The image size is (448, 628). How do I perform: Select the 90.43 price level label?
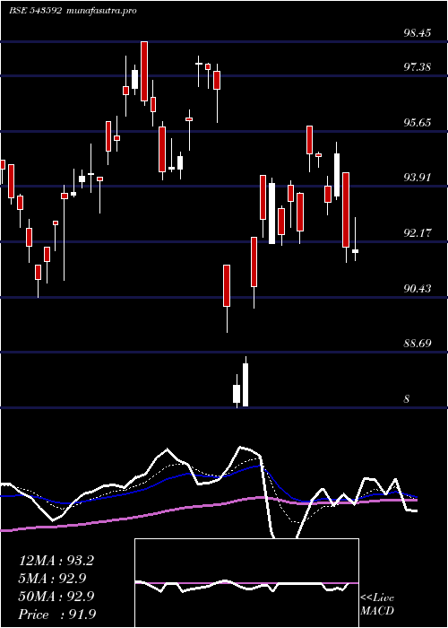417,288
